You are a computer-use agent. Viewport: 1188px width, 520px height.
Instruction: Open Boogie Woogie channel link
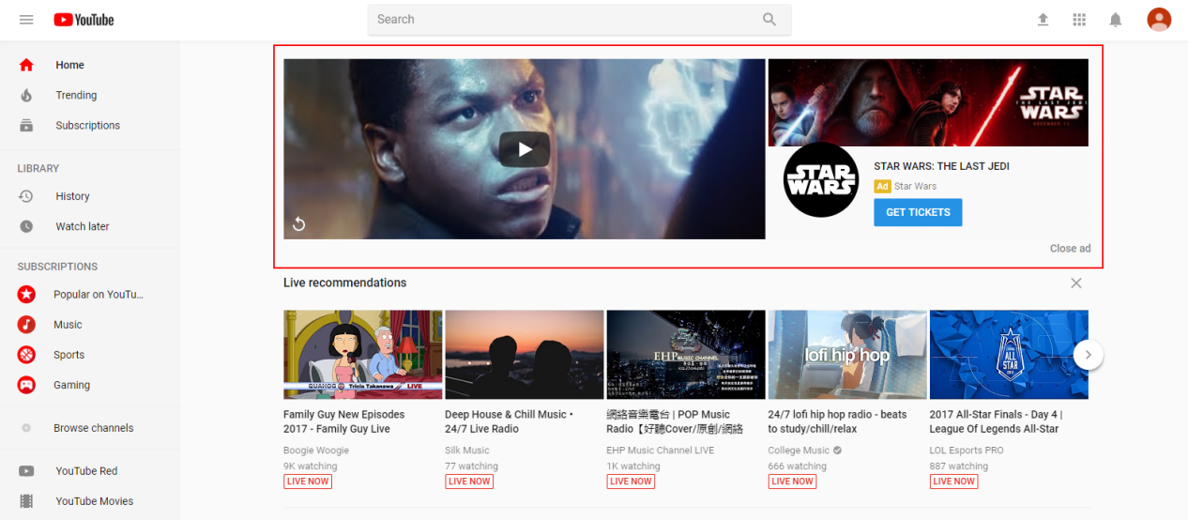[316, 451]
